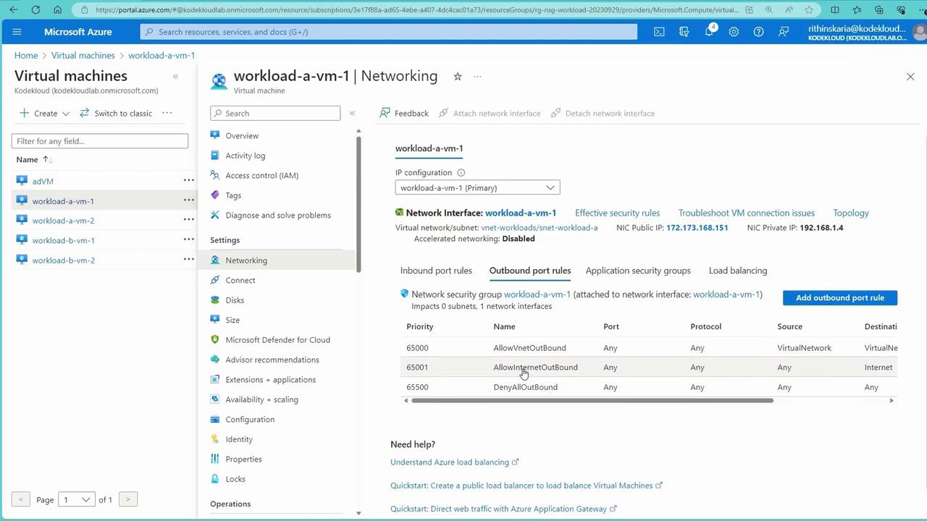927x521 pixels.
Task: Open the browser Collections icon
Action: click(879, 10)
